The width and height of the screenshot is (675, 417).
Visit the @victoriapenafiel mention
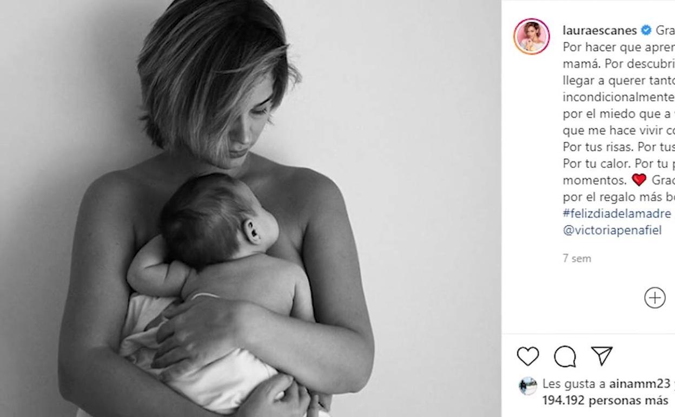[x=612, y=230]
